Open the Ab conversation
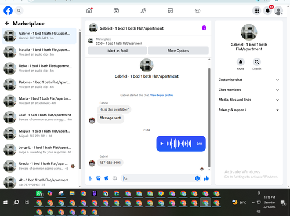 point(39,182)
